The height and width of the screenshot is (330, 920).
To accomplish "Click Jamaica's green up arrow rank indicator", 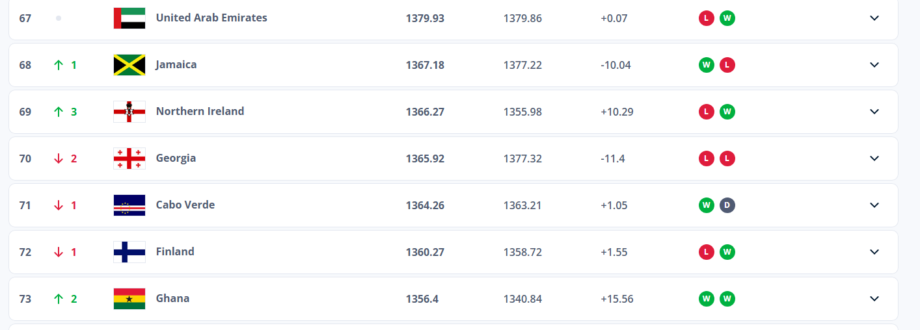I will [x=59, y=65].
